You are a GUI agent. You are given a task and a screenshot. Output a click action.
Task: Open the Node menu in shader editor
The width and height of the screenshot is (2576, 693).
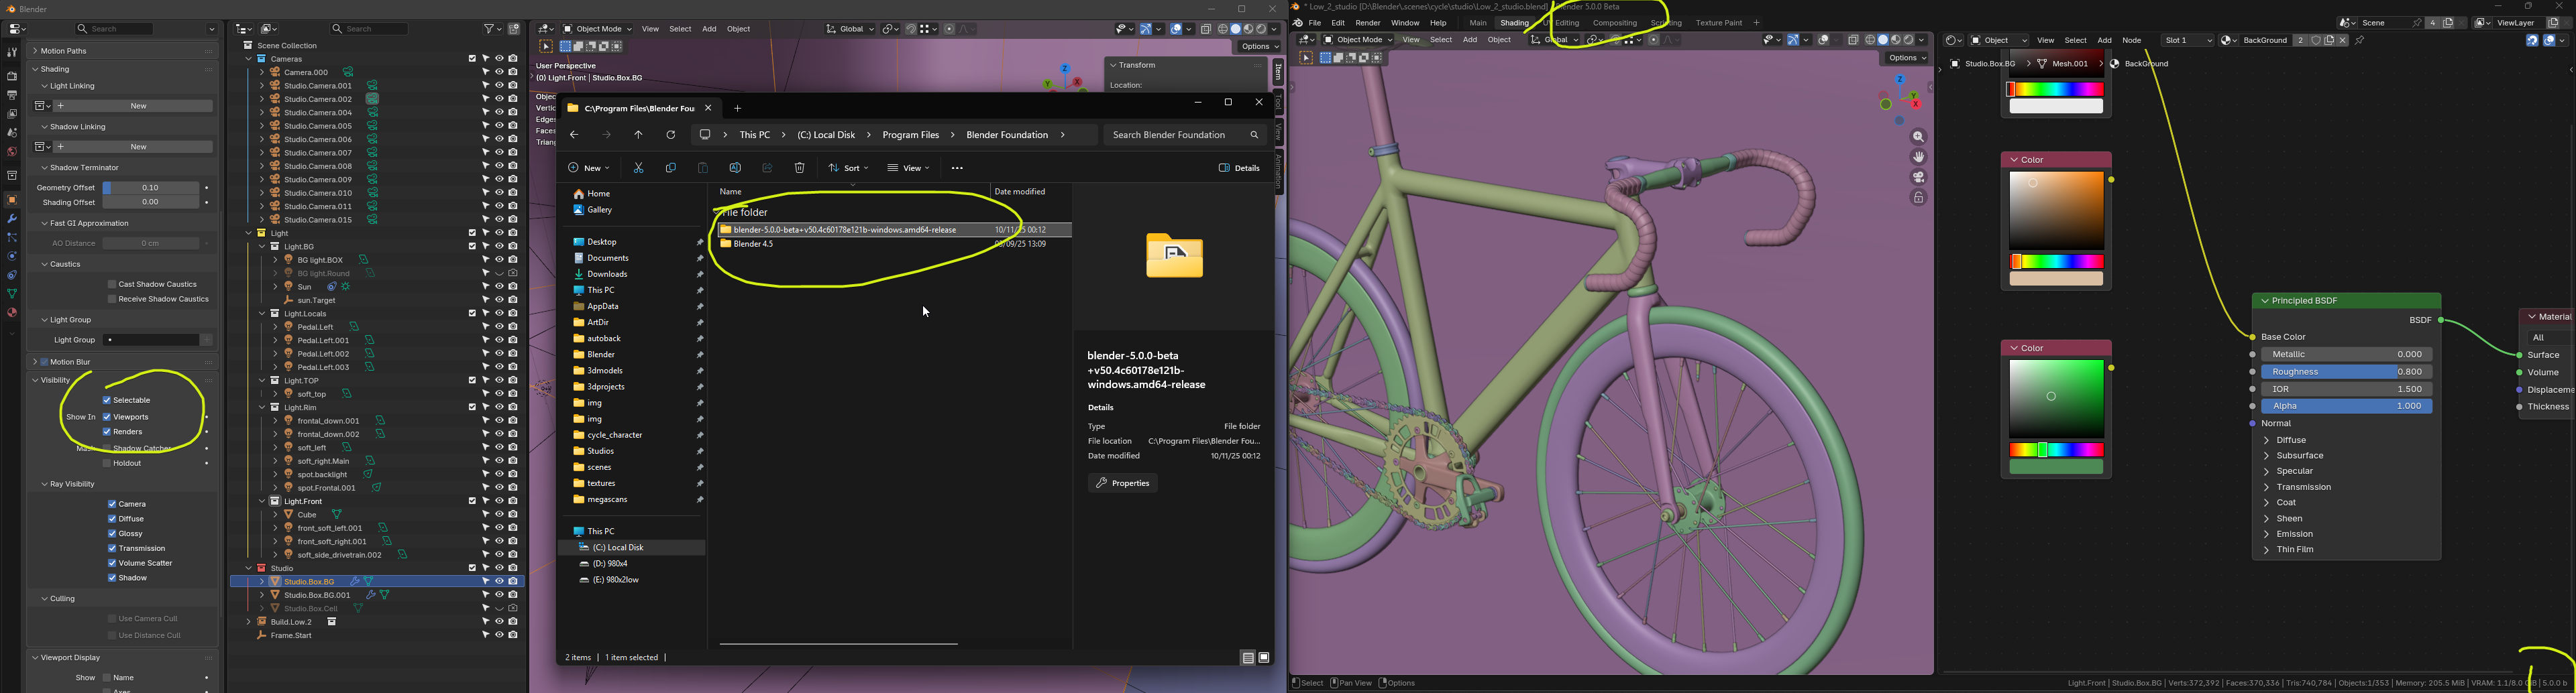2132,41
